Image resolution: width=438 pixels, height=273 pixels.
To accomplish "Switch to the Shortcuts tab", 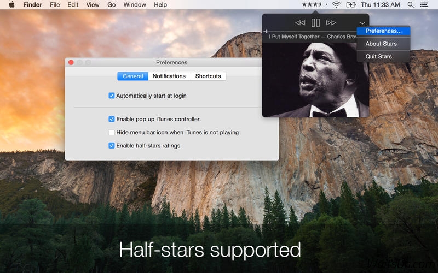I will (x=208, y=76).
